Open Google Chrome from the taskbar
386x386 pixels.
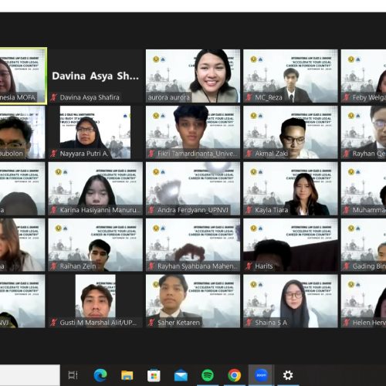point(235,375)
